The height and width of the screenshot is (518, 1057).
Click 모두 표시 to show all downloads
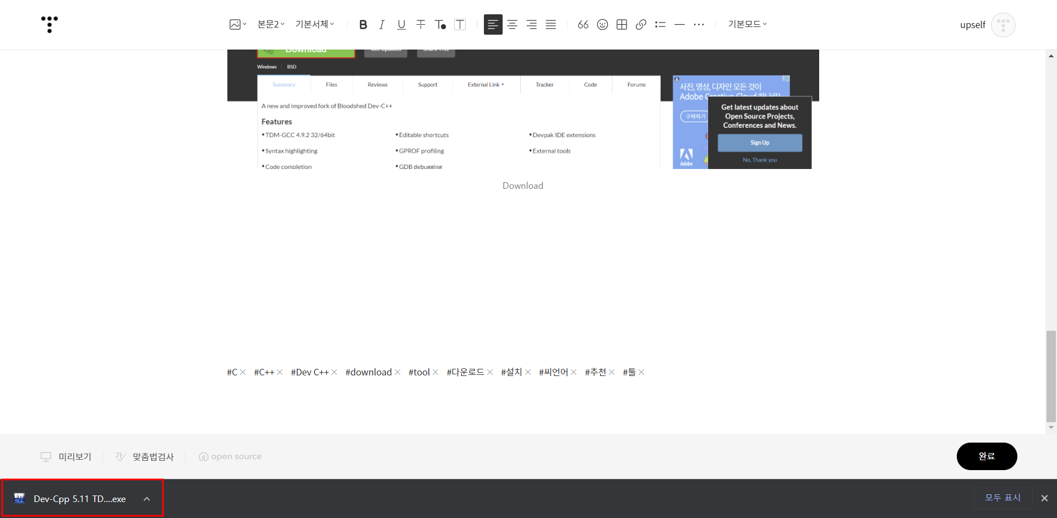tap(1002, 498)
